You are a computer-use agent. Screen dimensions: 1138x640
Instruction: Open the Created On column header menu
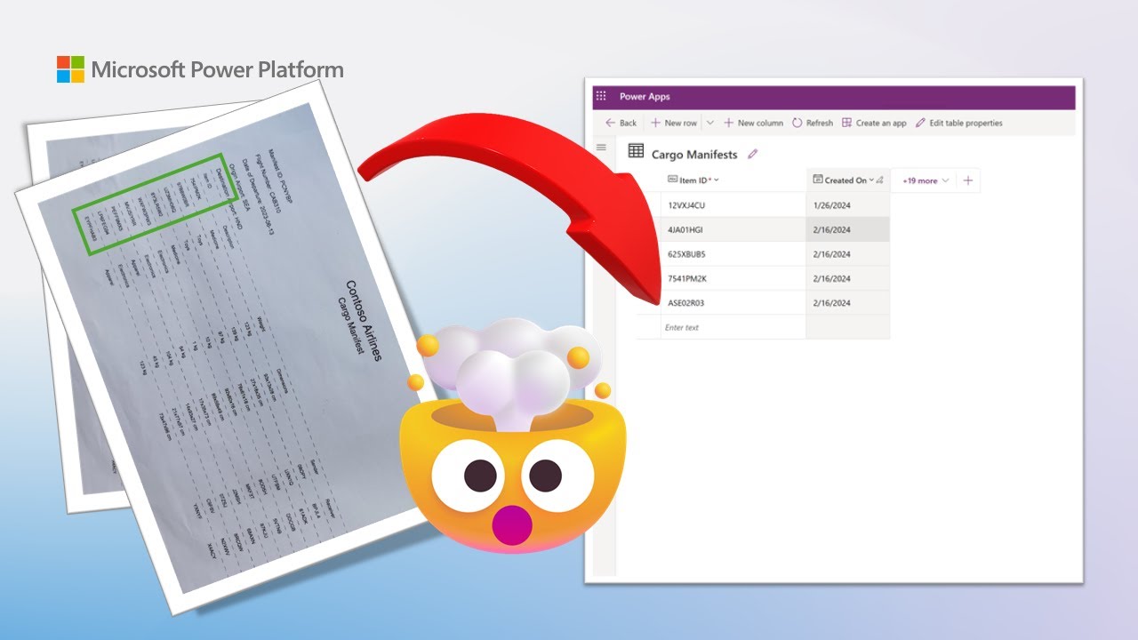tap(848, 180)
